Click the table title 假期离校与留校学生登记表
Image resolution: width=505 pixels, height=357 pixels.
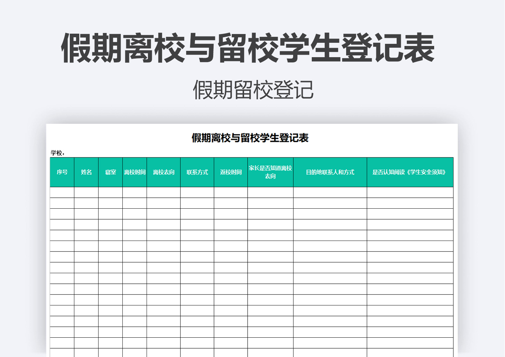tap(250, 138)
